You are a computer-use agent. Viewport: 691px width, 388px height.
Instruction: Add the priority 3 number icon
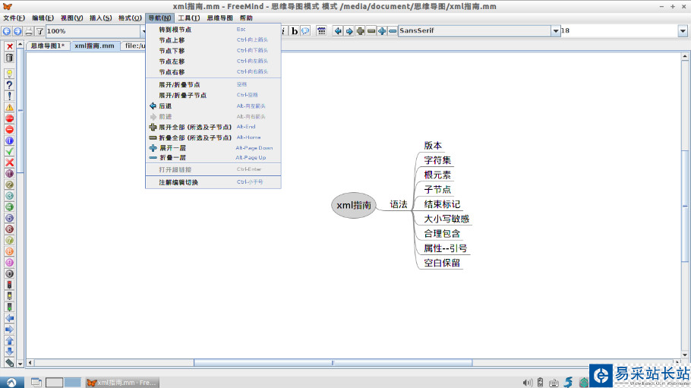pyautogui.click(x=9, y=196)
